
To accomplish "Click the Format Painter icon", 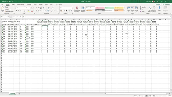I will point(5,11).
